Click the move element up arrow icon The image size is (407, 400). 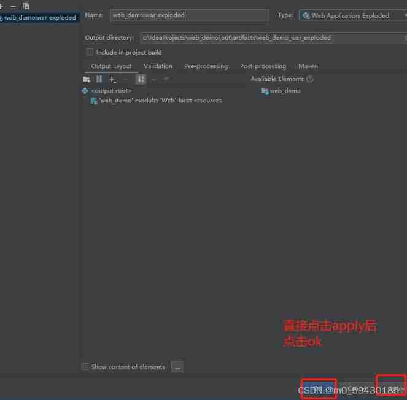click(155, 79)
